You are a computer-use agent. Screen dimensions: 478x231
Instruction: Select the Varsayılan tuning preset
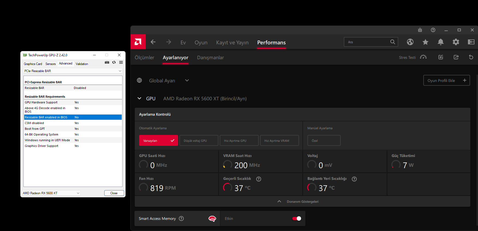tap(158, 140)
